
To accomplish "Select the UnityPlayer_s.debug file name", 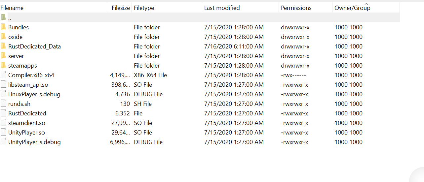I will [x=34, y=142].
